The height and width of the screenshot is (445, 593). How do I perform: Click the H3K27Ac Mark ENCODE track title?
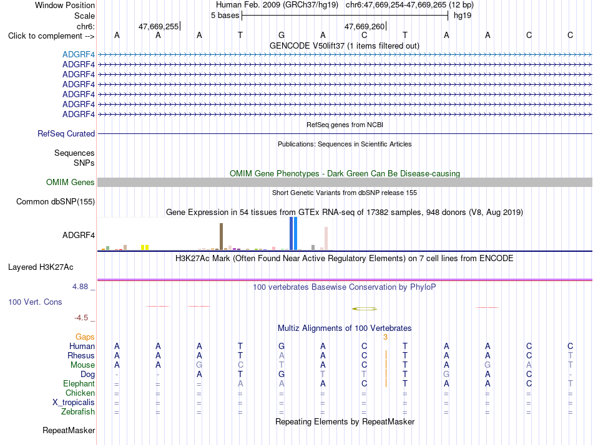345,259
